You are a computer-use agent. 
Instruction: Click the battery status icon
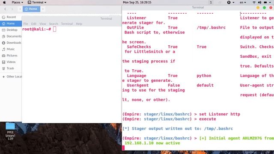[265, 2]
